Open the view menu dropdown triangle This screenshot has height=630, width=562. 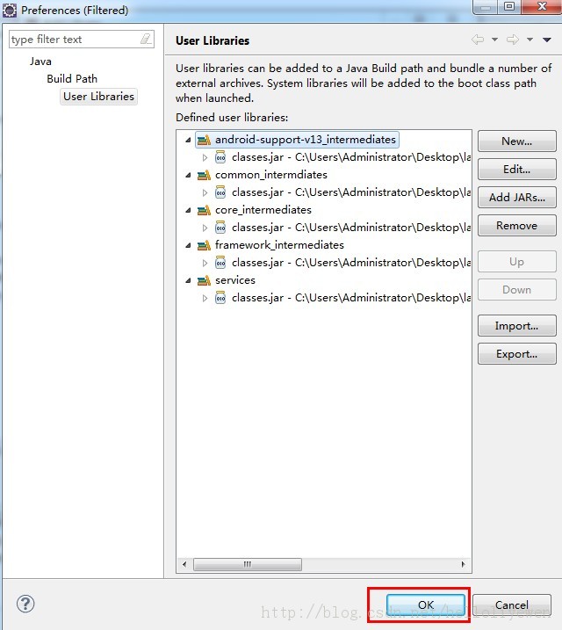coord(547,40)
